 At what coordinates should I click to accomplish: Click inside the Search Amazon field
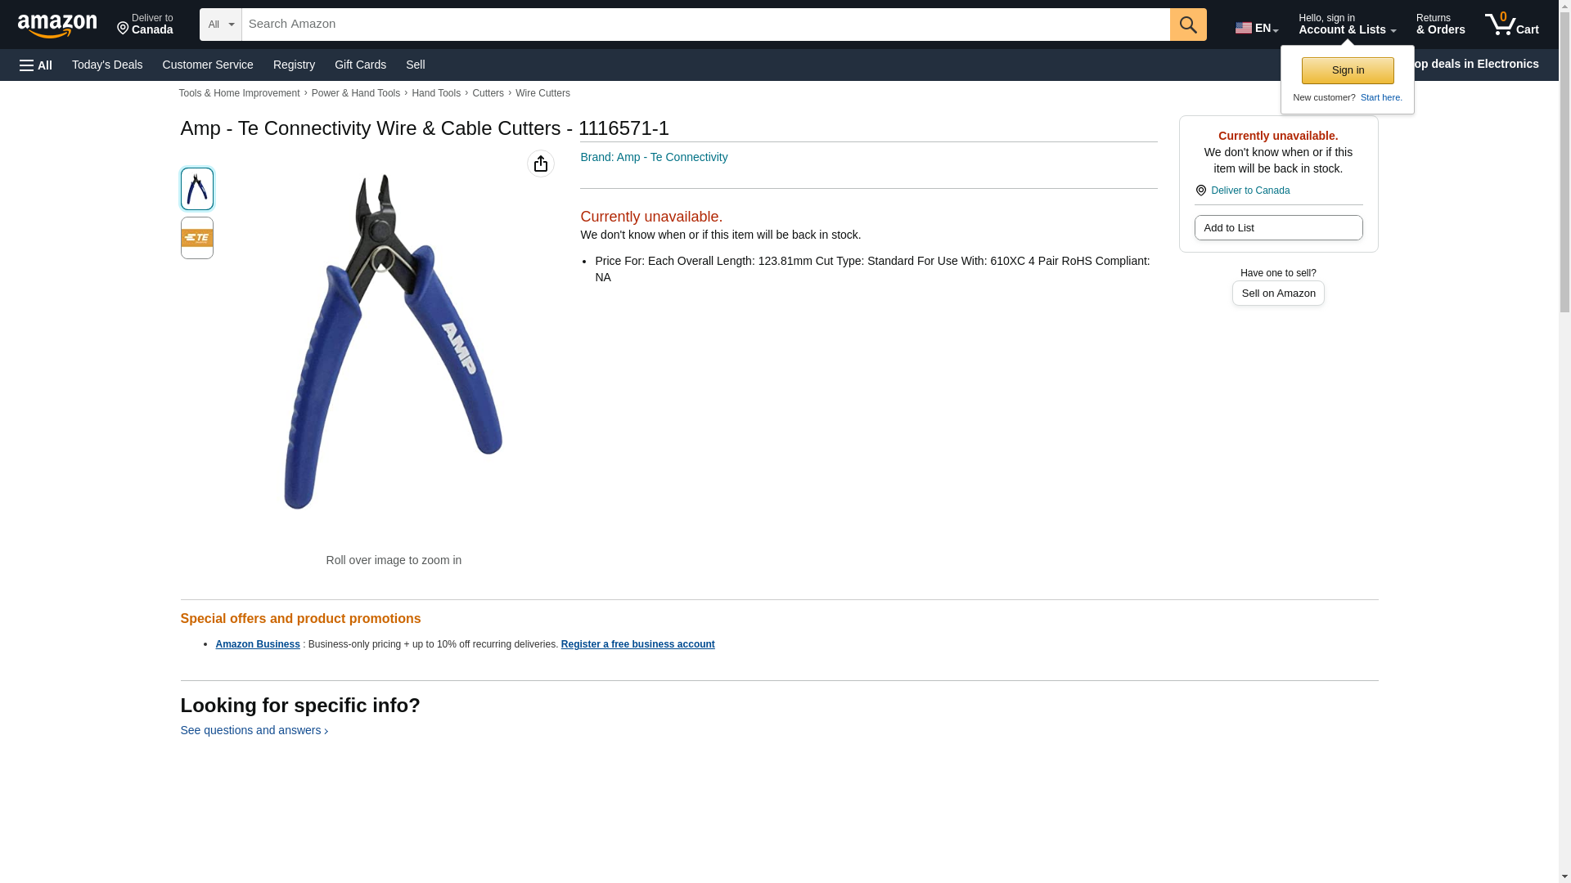coord(705,25)
